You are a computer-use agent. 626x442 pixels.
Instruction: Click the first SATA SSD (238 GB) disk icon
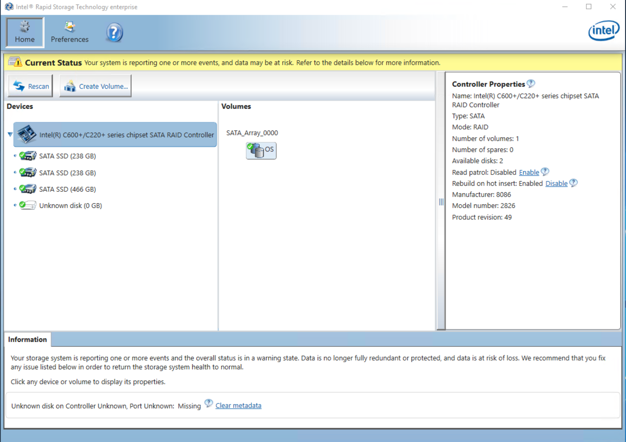pyautogui.click(x=28, y=155)
